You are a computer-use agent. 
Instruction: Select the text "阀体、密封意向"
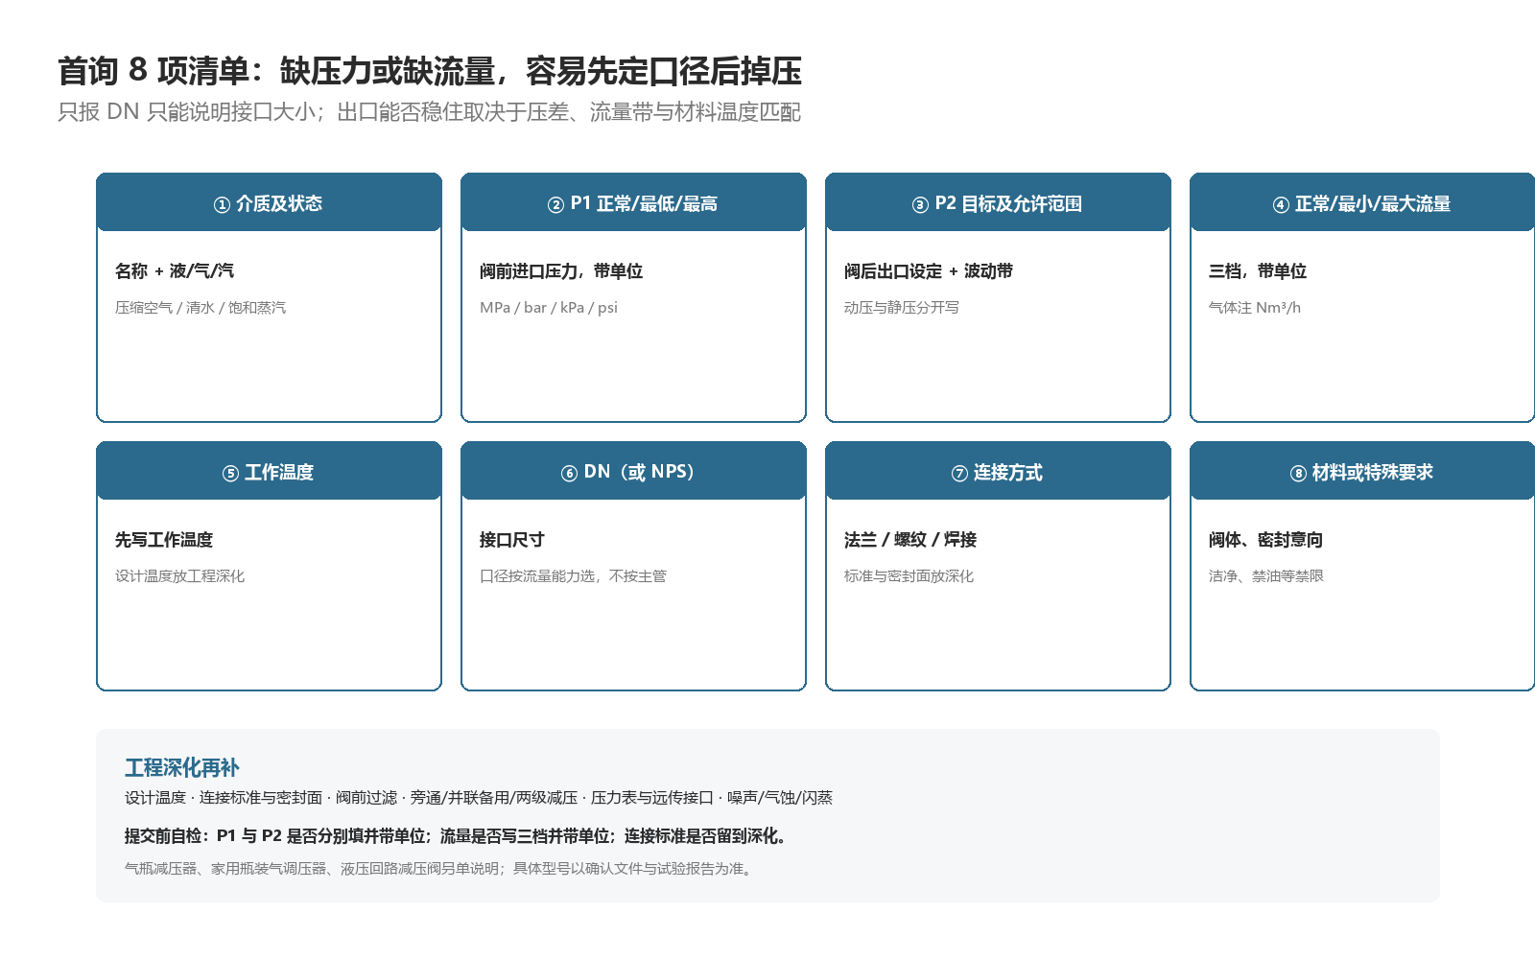[x=1265, y=540]
